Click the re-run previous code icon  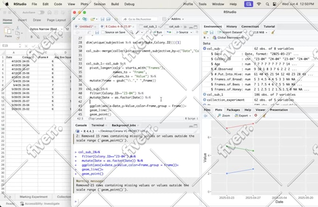click(x=169, y=32)
